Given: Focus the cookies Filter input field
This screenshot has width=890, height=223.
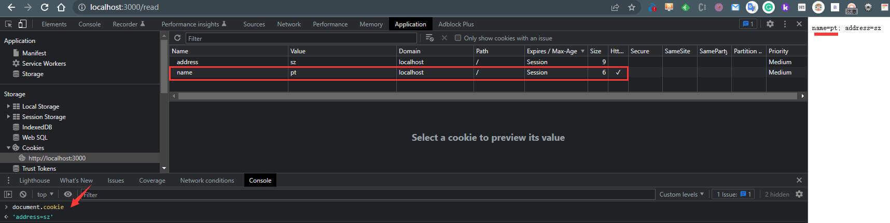Looking at the screenshot, I should [x=301, y=38].
